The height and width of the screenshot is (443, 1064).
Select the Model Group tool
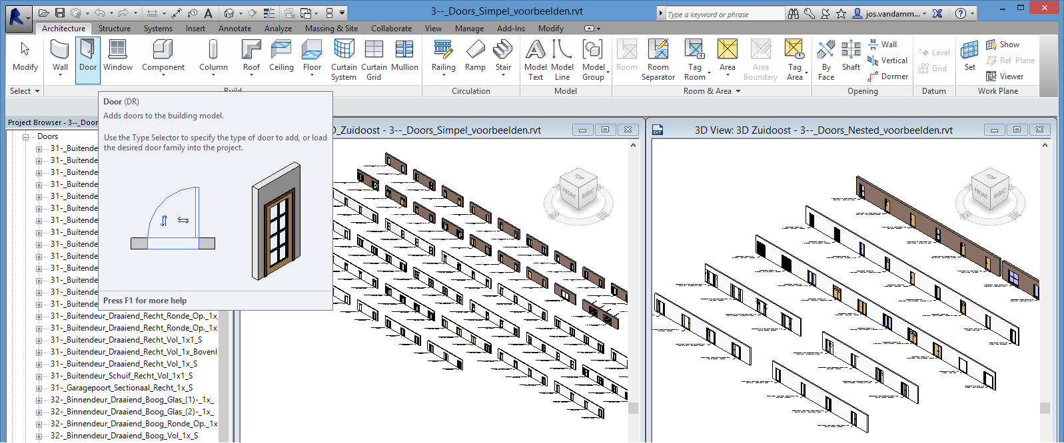(593, 59)
